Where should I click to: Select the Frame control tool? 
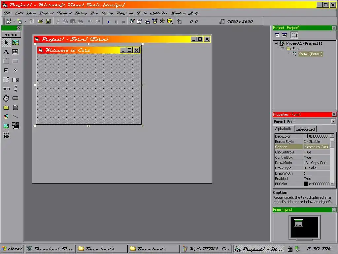coord(6,61)
